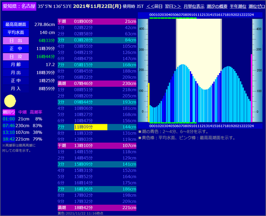Select the 満潮 07時46分 230cm row
This screenshot has height=216, width=266.
(97, 84)
